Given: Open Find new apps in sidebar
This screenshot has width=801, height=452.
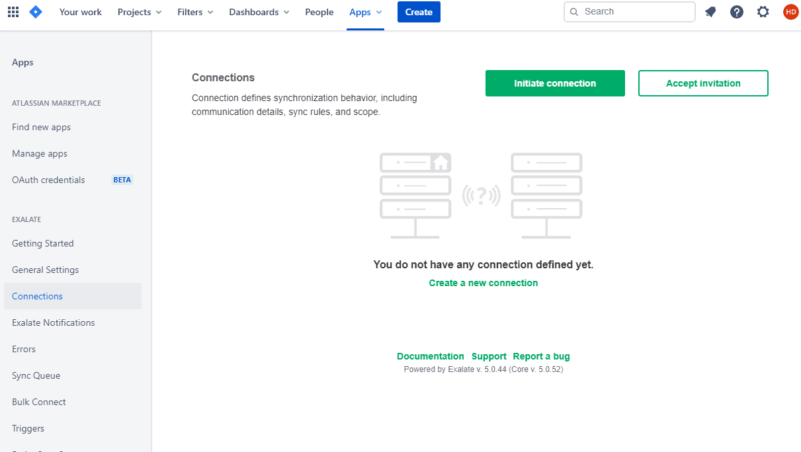Looking at the screenshot, I should (x=41, y=127).
